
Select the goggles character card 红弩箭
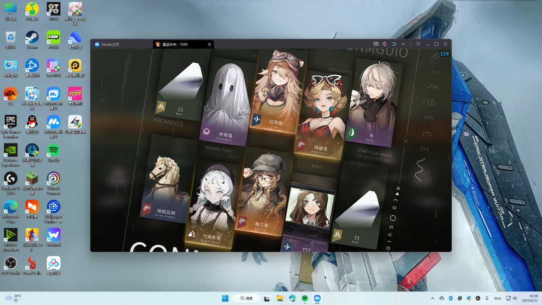click(278, 91)
